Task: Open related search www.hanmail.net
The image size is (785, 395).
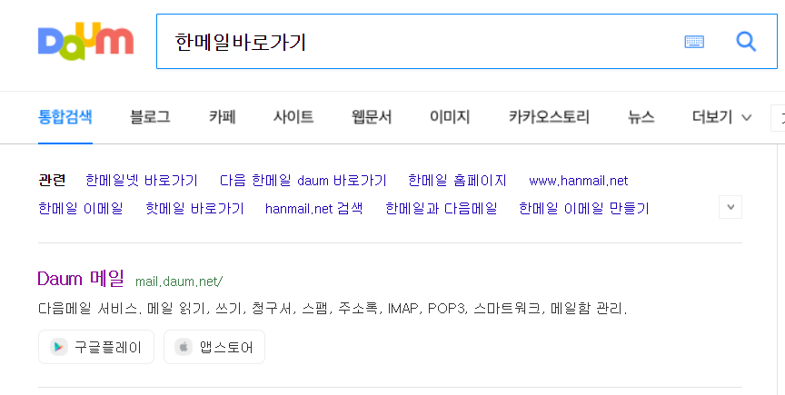Action: [x=578, y=181]
